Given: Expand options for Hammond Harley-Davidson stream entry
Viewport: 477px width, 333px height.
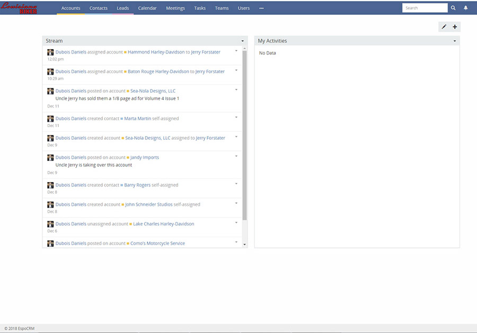Looking at the screenshot, I should 236,51.
